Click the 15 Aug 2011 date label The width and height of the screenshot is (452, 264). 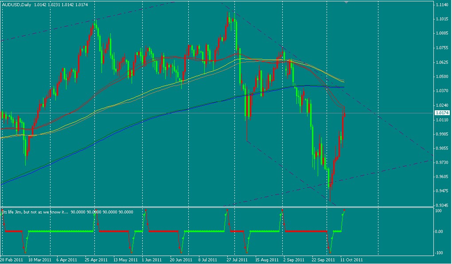267,260
